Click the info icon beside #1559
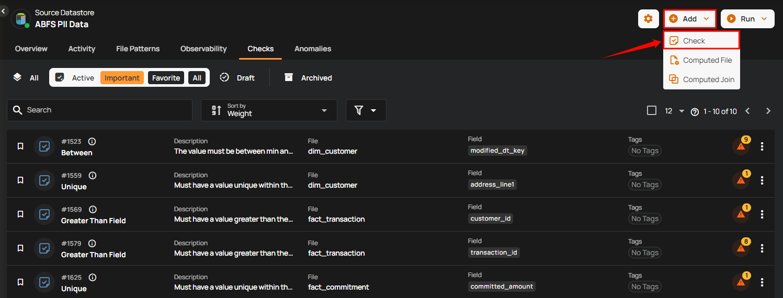This screenshot has height=298, width=783. [92, 176]
